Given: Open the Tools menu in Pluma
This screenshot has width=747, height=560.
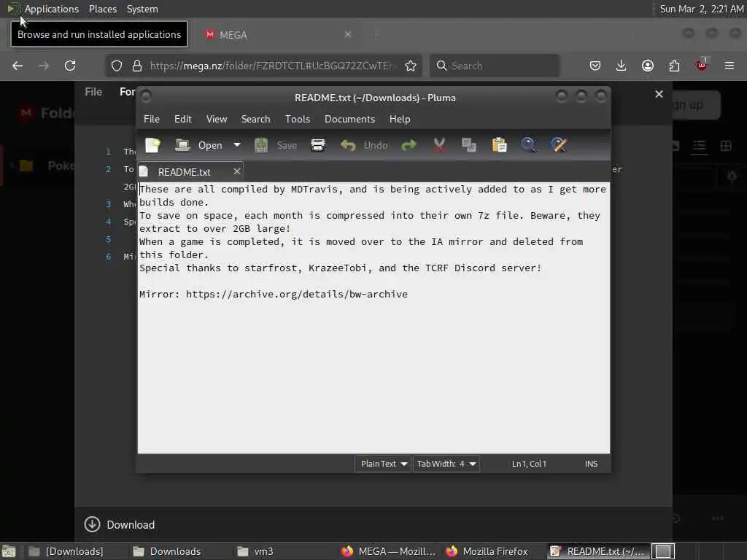Looking at the screenshot, I should pyautogui.click(x=298, y=119).
